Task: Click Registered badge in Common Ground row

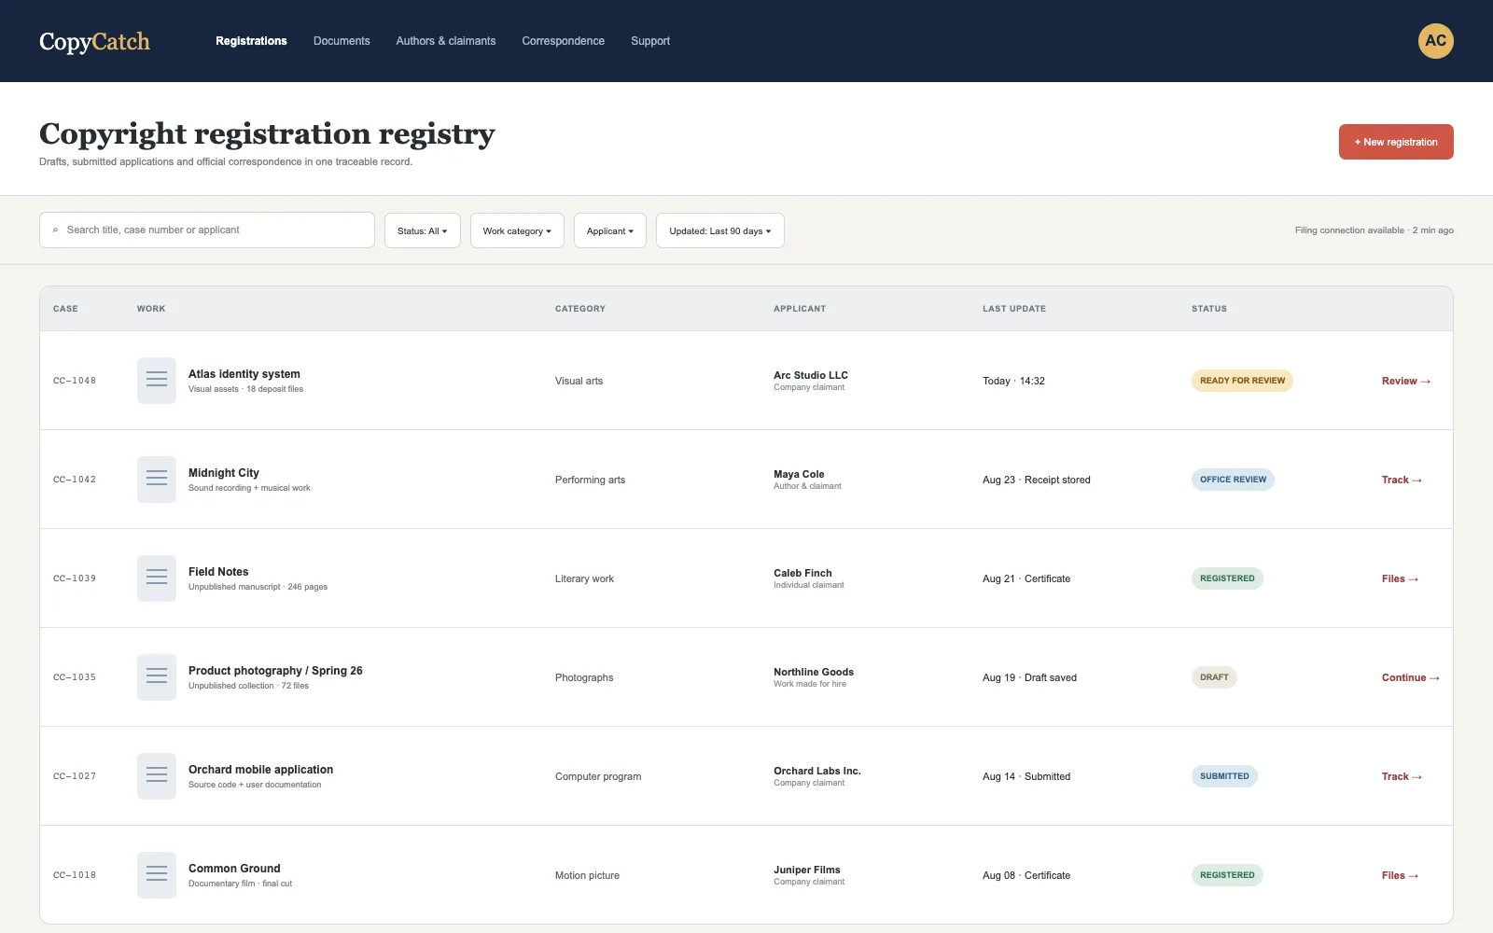Action: point(1227,875)
